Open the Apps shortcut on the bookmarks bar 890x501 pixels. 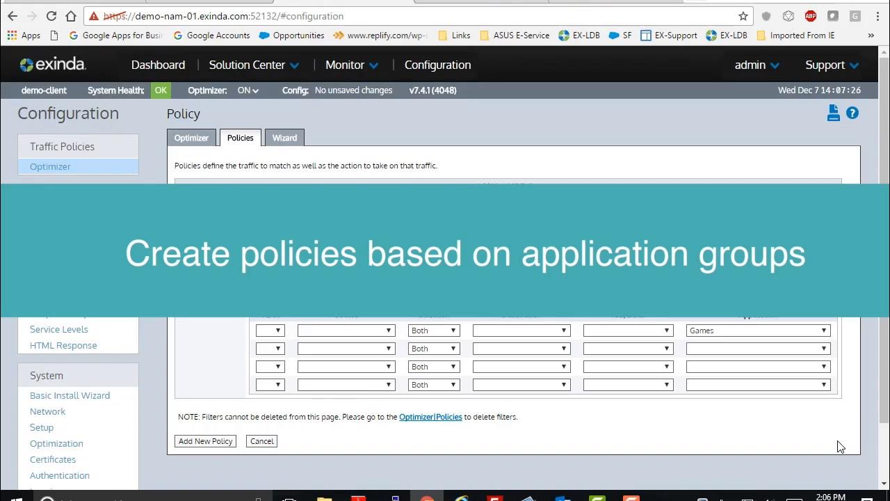click(24, 35)
